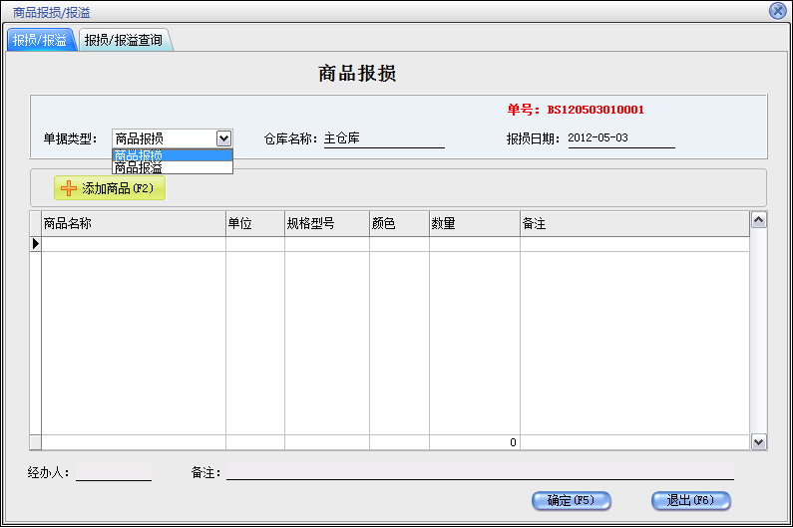Screen dimensions: 793x528
Task: Click 退出(F6) button
Action: 684,500
